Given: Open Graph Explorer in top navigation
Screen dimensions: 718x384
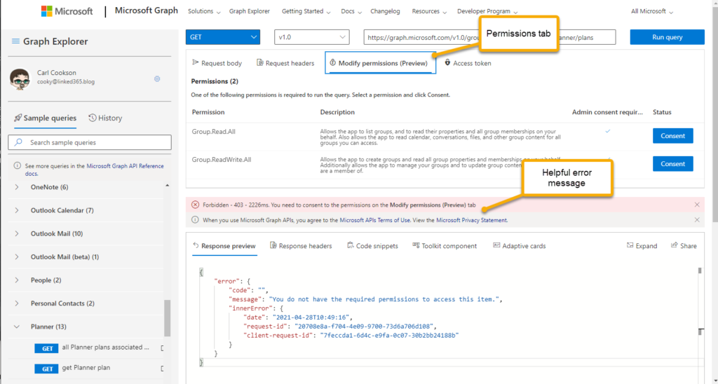Looking at the screenshot, I should click(x=250, y=11).
